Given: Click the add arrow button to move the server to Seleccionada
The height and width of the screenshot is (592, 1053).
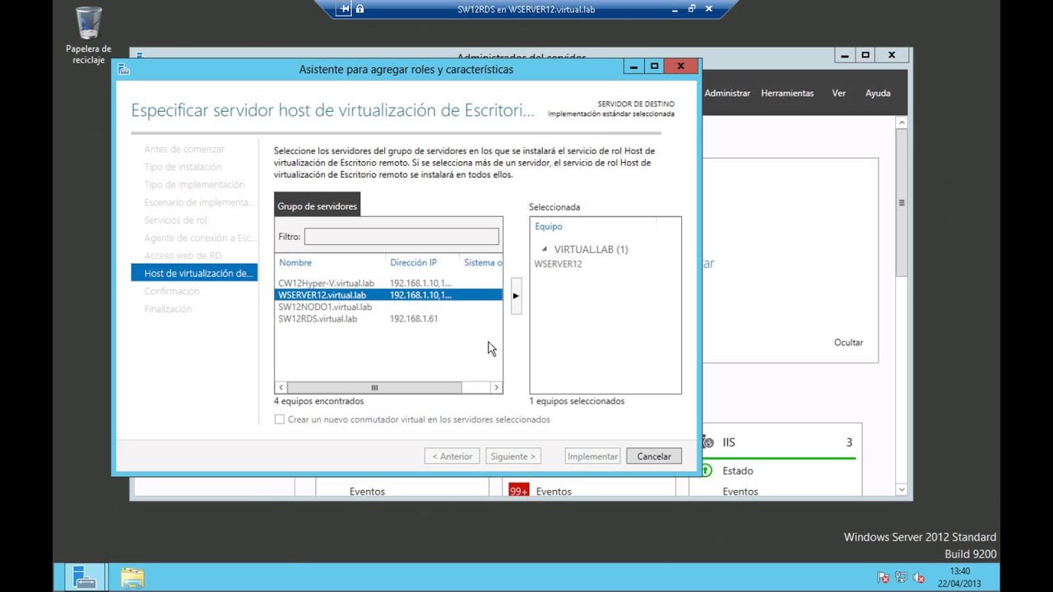Looking at the screenshot, I should 516,296.
